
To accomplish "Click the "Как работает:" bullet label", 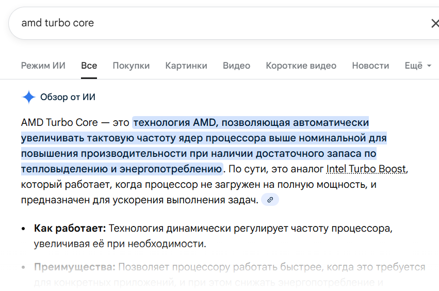I will (x=70, y=228).
